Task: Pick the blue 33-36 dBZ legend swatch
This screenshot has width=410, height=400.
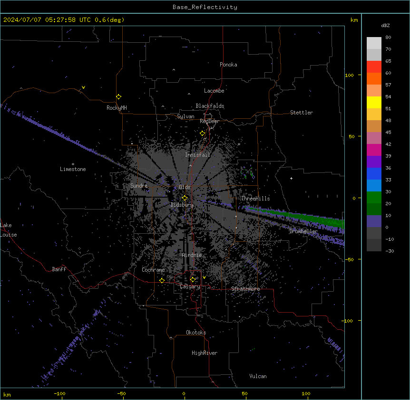Action: (x=374, y=173)
